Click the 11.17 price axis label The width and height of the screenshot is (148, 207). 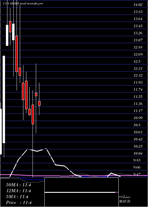pyautogui.click(x=138, y=111)
